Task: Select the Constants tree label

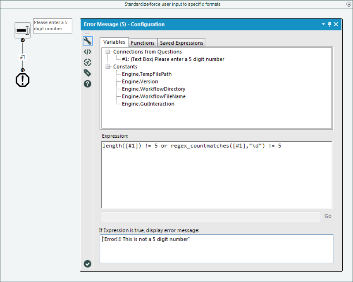Action: coord(125,67)
